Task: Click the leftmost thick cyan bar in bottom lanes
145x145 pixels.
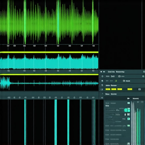Action: [25, 122]
